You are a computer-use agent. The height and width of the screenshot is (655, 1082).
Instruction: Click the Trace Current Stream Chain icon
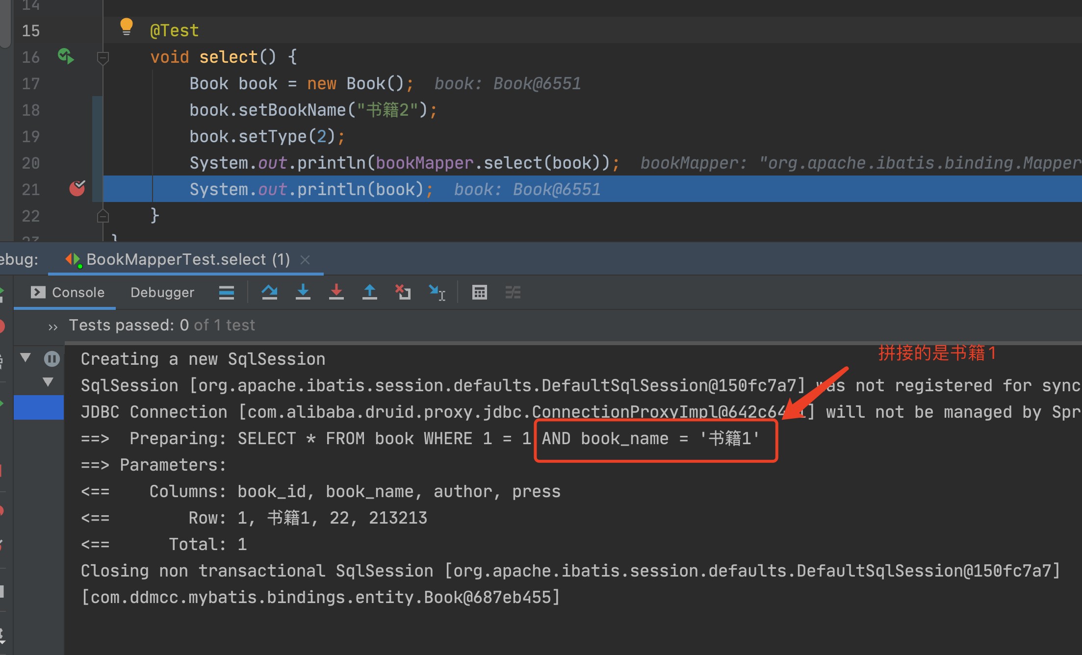(513, 292)
